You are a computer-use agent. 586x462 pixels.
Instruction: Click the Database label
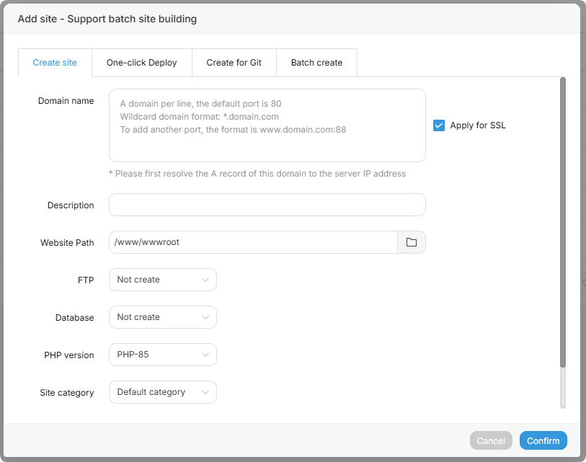tap(74, 317)
